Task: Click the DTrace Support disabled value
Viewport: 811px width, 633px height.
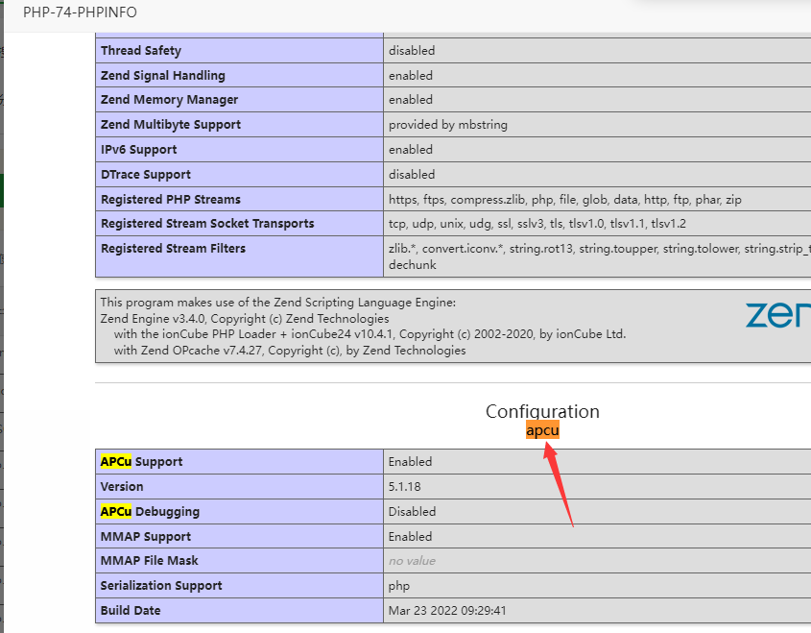Action: point(412,175)
